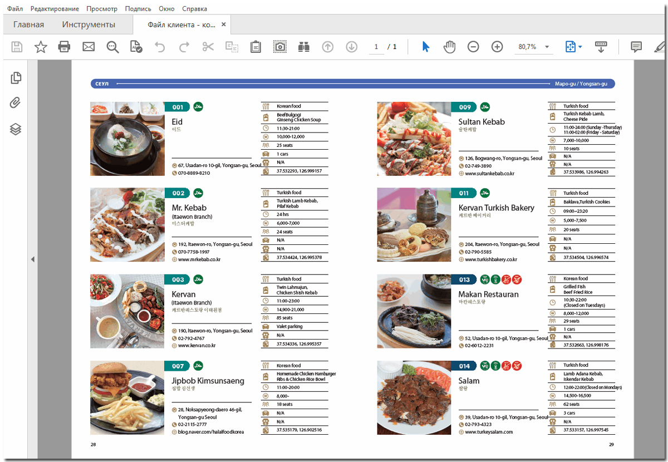This screenshot has width=668, height=462.
Task: Open the page thumbnails panel
Action: click(x=16, y=78)
